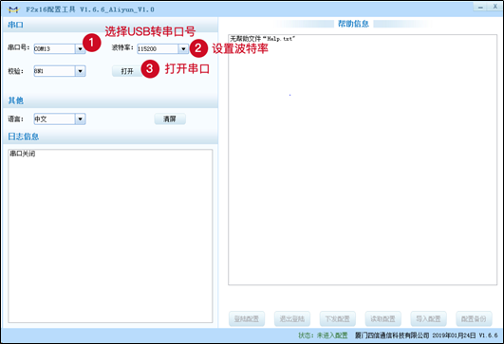Open the 串口号 COM13 dropdown arrow
This screenshot has width=504, height=344.
[x=80, y=48]
